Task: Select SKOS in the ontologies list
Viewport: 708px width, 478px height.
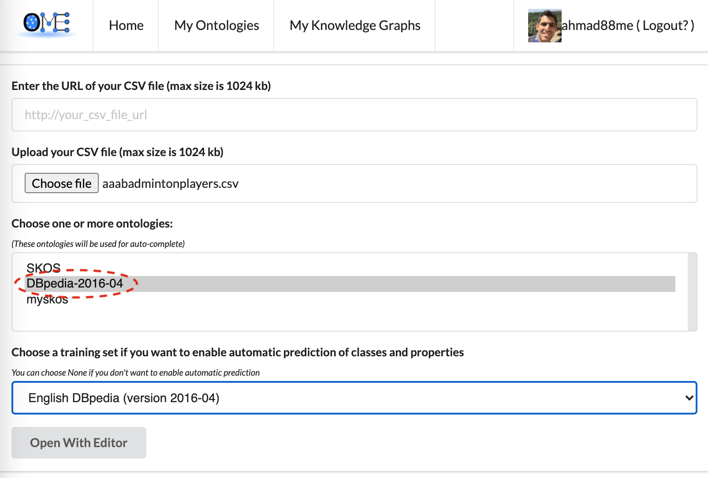Action: pos(43,268)
